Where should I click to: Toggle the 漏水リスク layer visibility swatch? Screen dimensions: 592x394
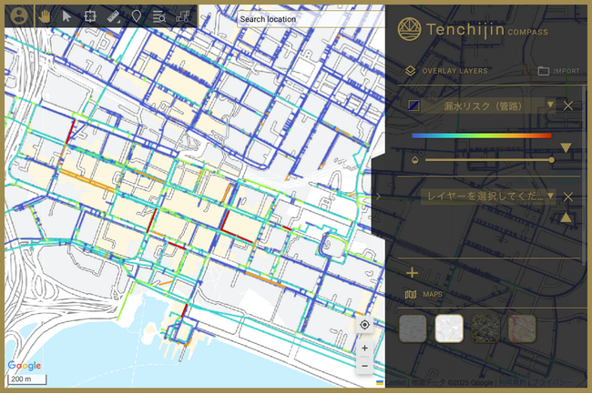click(x=413, y=106)
